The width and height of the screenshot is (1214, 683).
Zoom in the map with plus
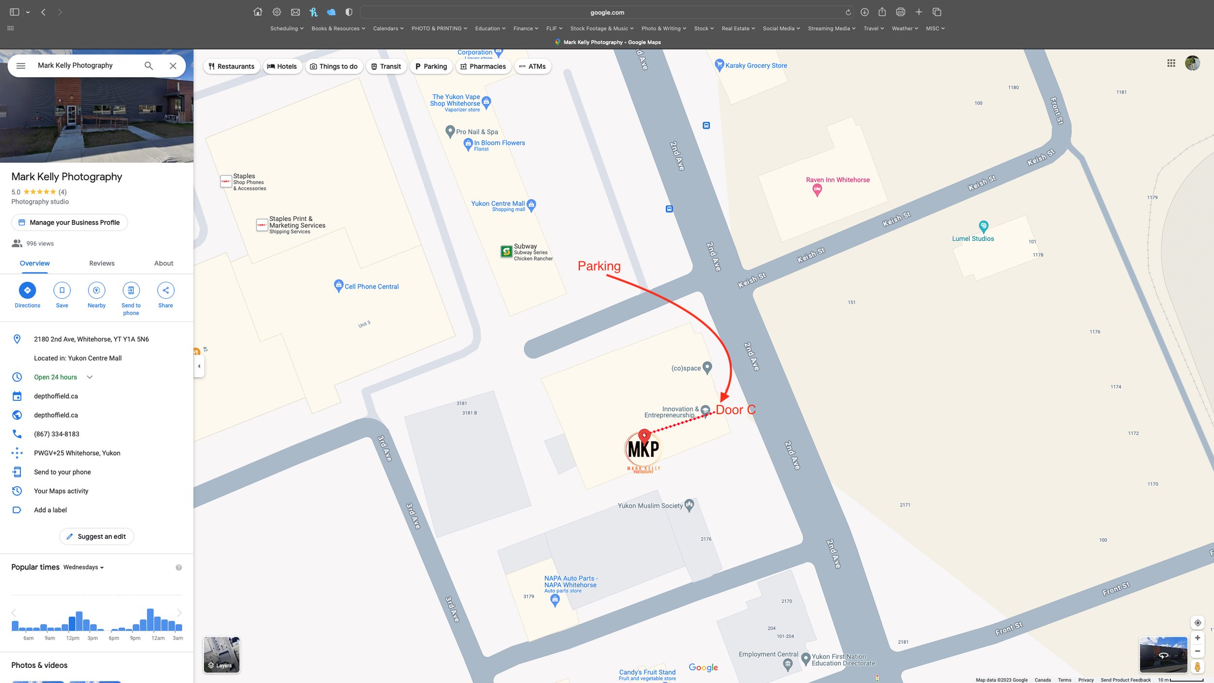pos(1197,638)
